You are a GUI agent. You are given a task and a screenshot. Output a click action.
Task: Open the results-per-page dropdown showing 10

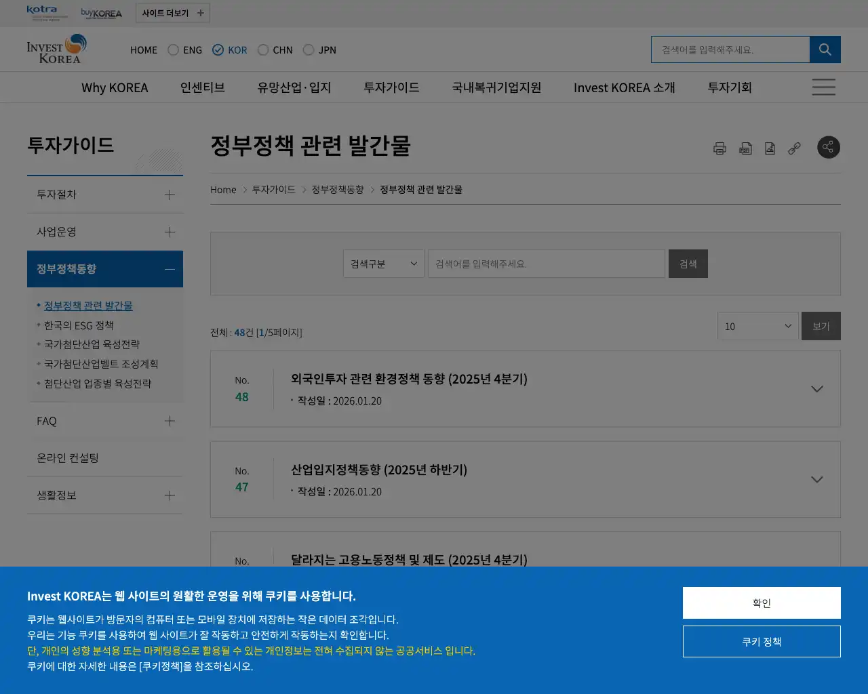coord(757,326)
